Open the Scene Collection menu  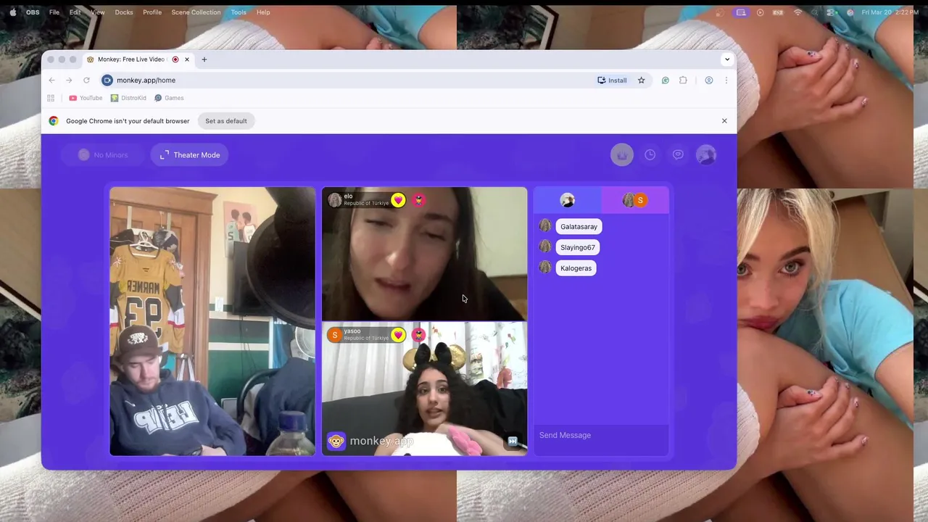pos(196,12)
